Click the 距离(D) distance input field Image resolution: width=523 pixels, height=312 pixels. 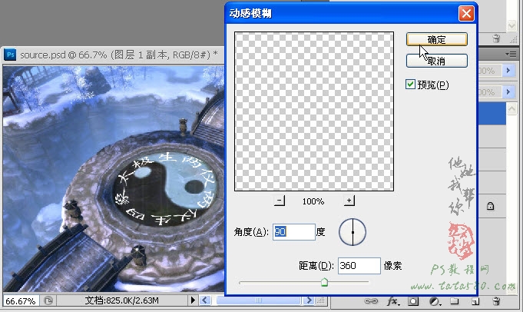click(x=359, y=266)
